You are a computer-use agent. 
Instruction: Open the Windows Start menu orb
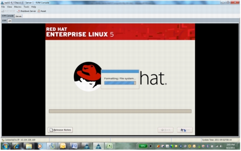(x=6, y=146)
